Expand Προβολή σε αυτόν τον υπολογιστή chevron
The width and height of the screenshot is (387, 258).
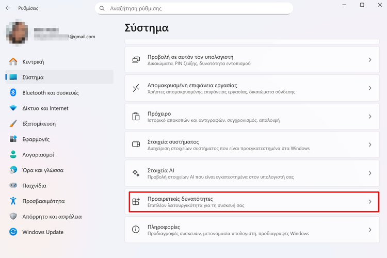(x=370, y=60)
